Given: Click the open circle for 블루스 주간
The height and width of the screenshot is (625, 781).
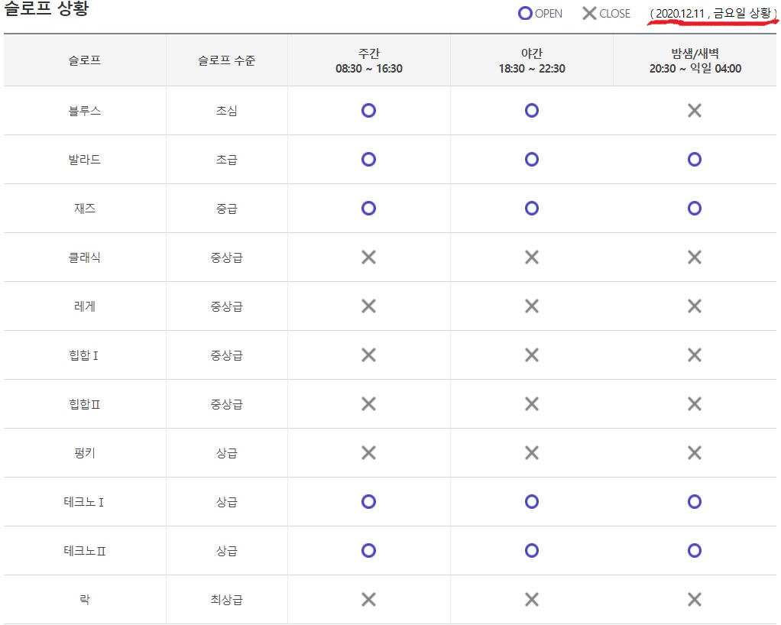Looking at the screenshot, I should coord(368,111).
